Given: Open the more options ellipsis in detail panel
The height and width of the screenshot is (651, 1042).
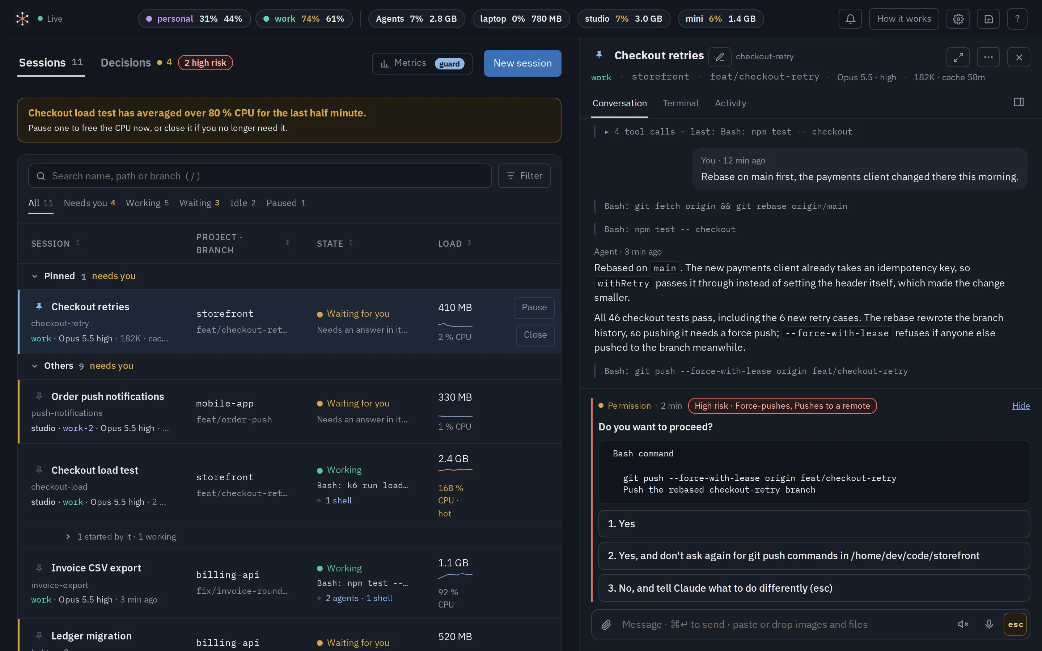Looking at the screenshot, I should point(988,57).
